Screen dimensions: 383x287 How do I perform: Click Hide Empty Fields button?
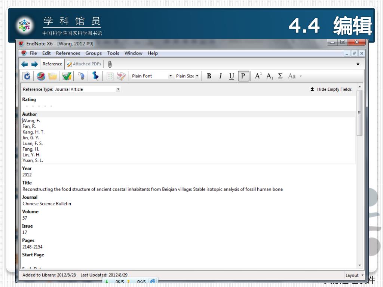pyautogui.click(x=331, y=89)
